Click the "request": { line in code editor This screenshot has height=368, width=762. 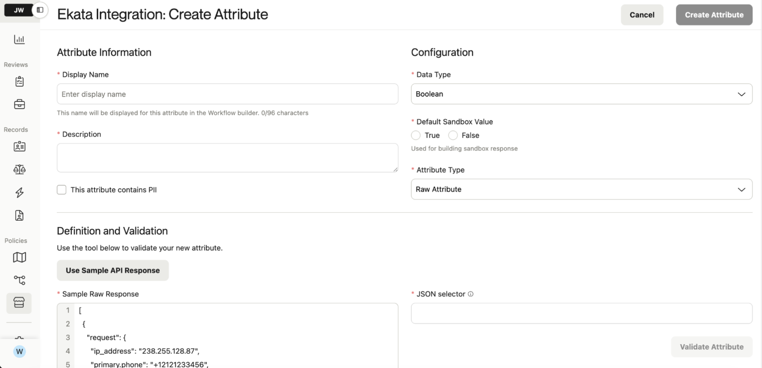tap(106, 337)
